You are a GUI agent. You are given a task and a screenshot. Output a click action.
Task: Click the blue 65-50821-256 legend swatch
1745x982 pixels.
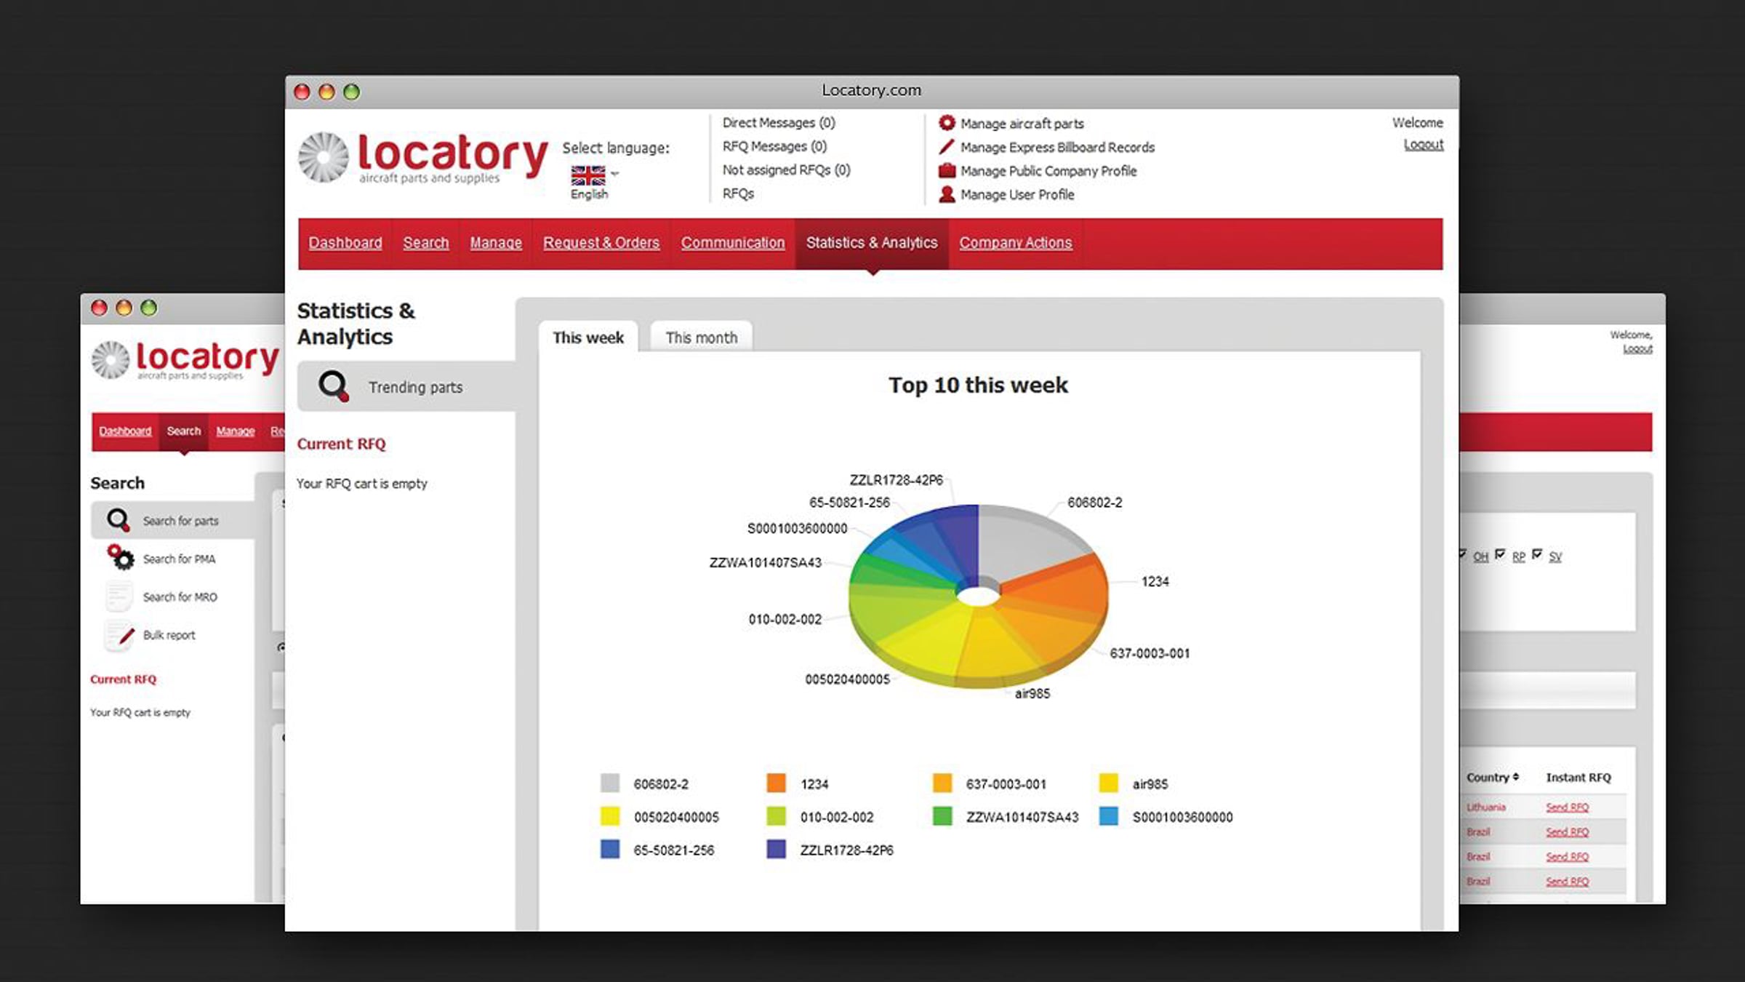[x=610, y=849]
